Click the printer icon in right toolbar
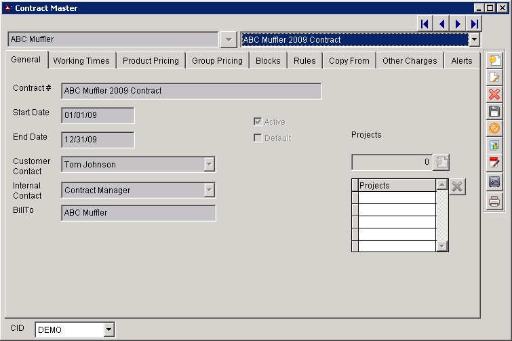Viewport: 512px width, 341px height. 494,201
